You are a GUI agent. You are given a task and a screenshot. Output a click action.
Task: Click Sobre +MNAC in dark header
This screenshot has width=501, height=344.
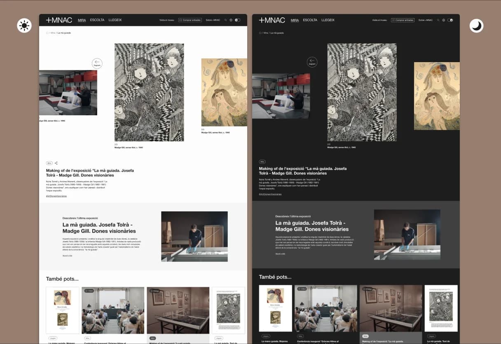coord(426,20)
